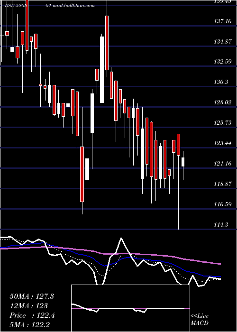Viewport: 237px width, 332px height.
Task: Click the 123.44 price axis label
Action: point(222,143)
